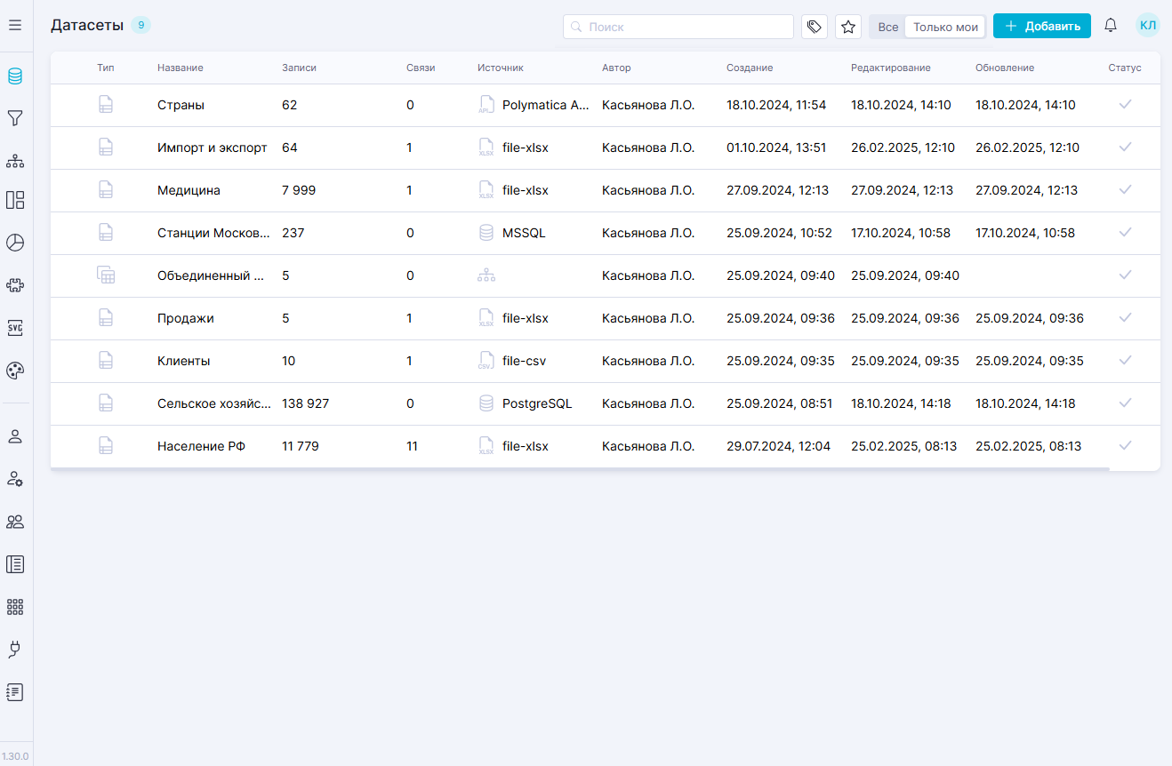Click the "Поиск" search field
Viewport: 1172px width, 766px height.
tap(685, 27)
